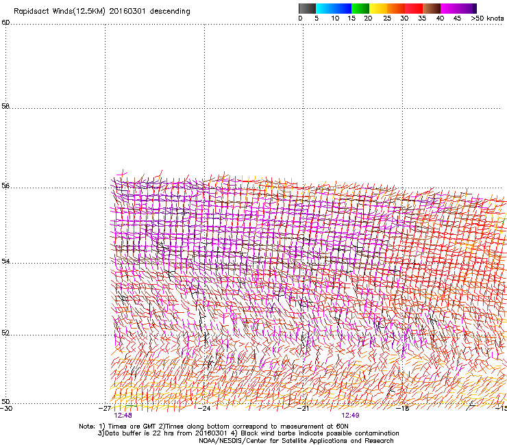Click the legend scale label '10'

tap(335, 18)
